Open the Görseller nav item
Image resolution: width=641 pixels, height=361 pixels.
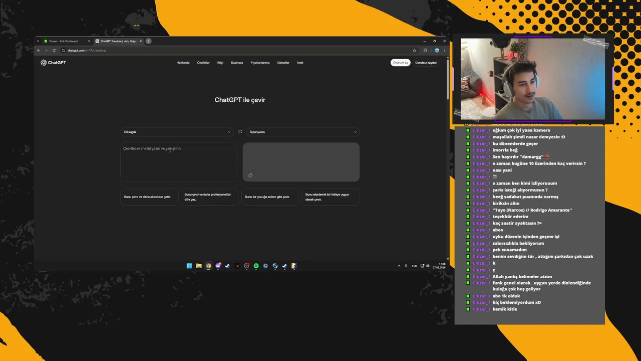coord(283,63)
